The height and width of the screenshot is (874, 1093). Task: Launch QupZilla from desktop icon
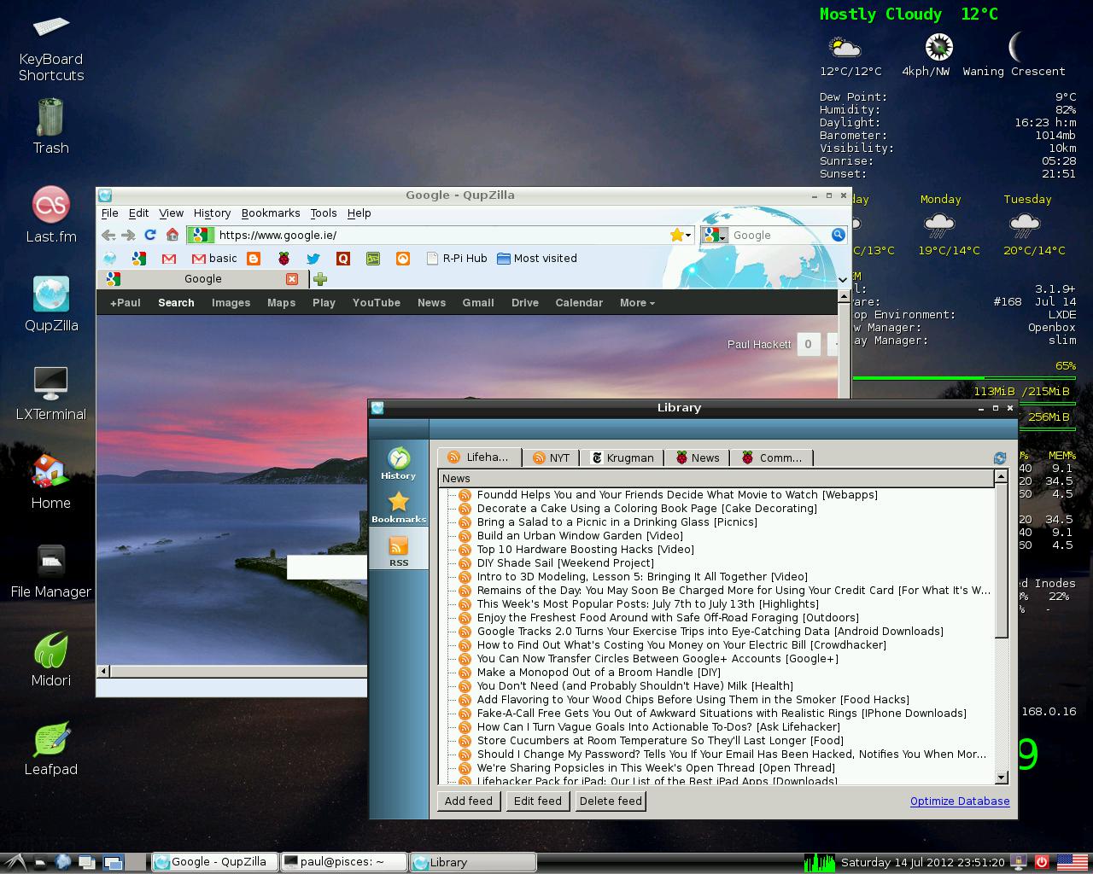click(x=51, y=304)
